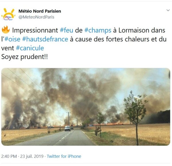Open the #feu hashtag
Screen dimensions: 172x166
tap(67, 30)
